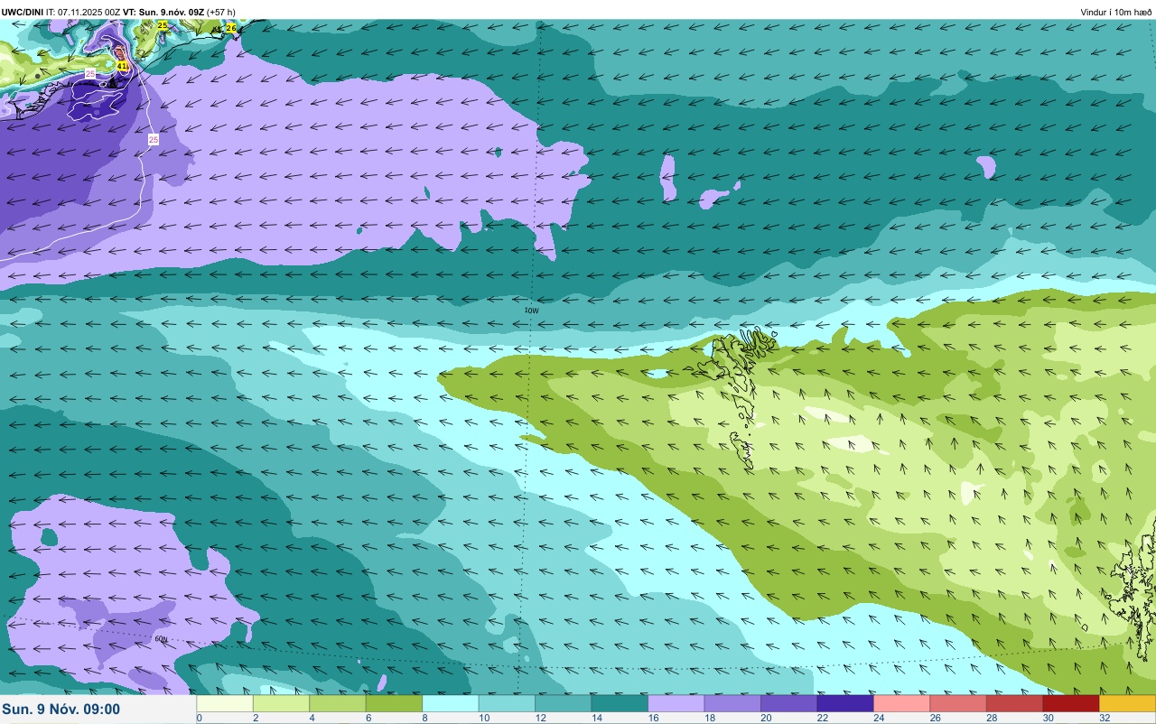
Task: Pick the 6–8 olive green legend swatch
Action: pyautogui.click(x=394, y=703)
